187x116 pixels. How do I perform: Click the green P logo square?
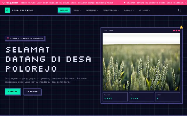click(x=7, y=10)
